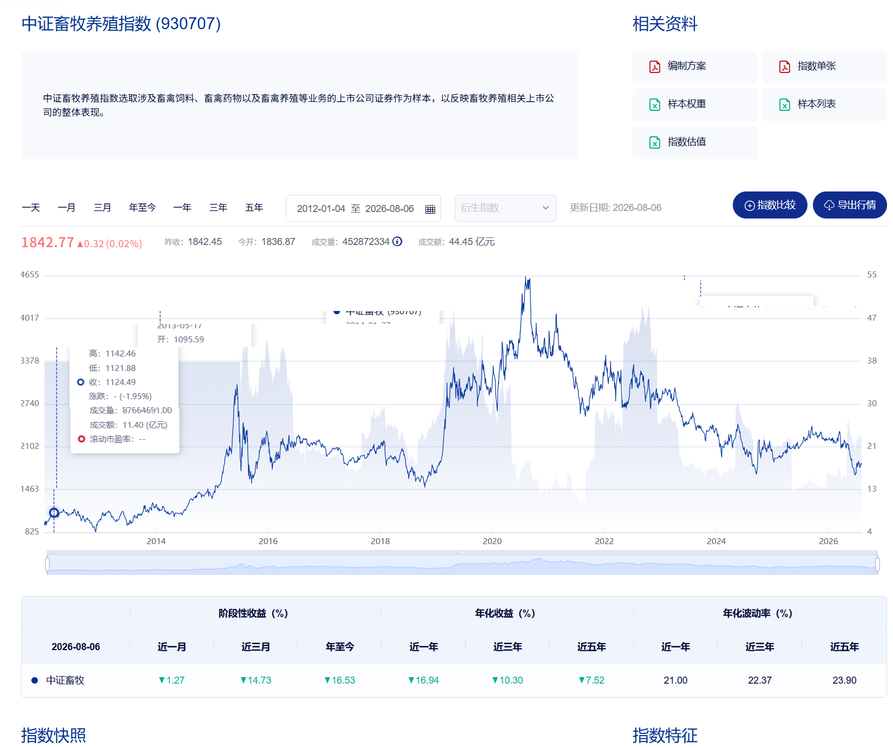Open the 指数单张 PDF icon
This screenshot has height=748, width=893.
(x=784, y=67)
